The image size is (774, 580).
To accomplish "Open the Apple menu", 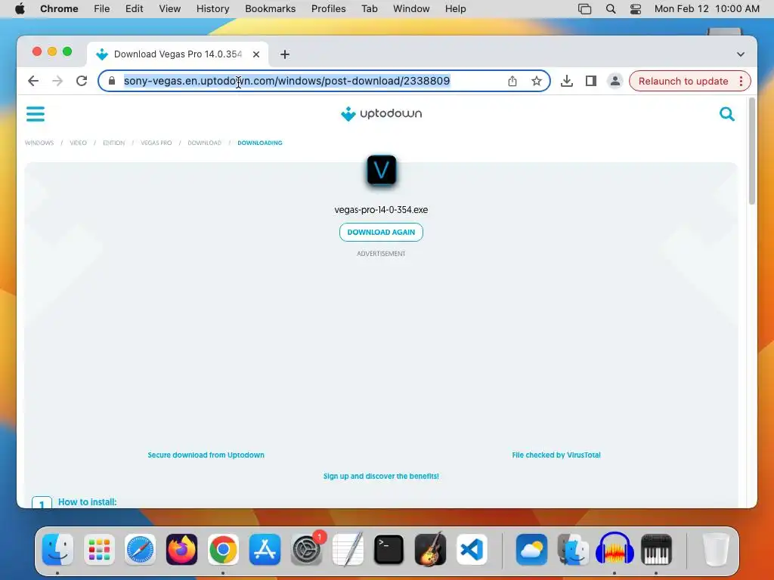I will 20,9.
